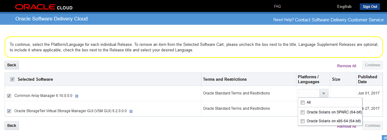Image resolution: width=387 pixels, height=140 pixels.
Task: Click remove icon beside Common Array Manager
Action: click(77, 96)
